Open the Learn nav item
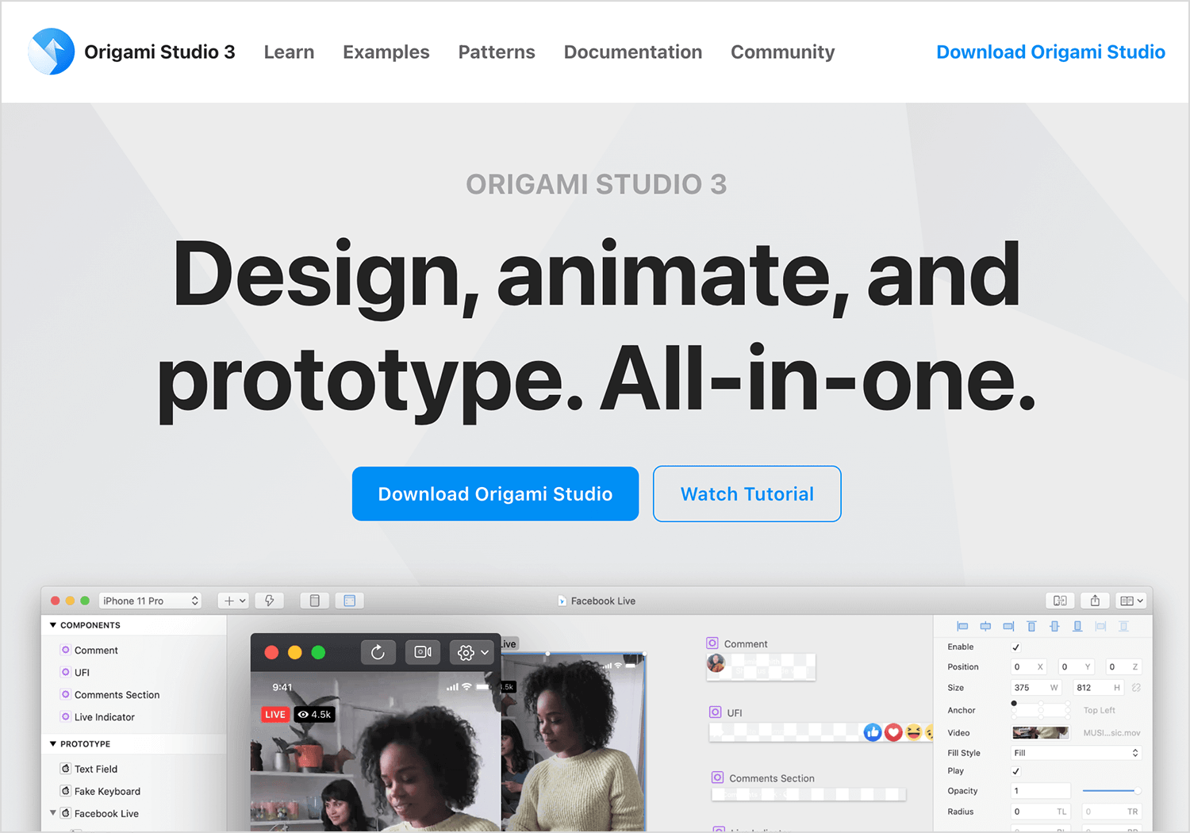Screen dimensions: 1190x833 click(289, 52)
